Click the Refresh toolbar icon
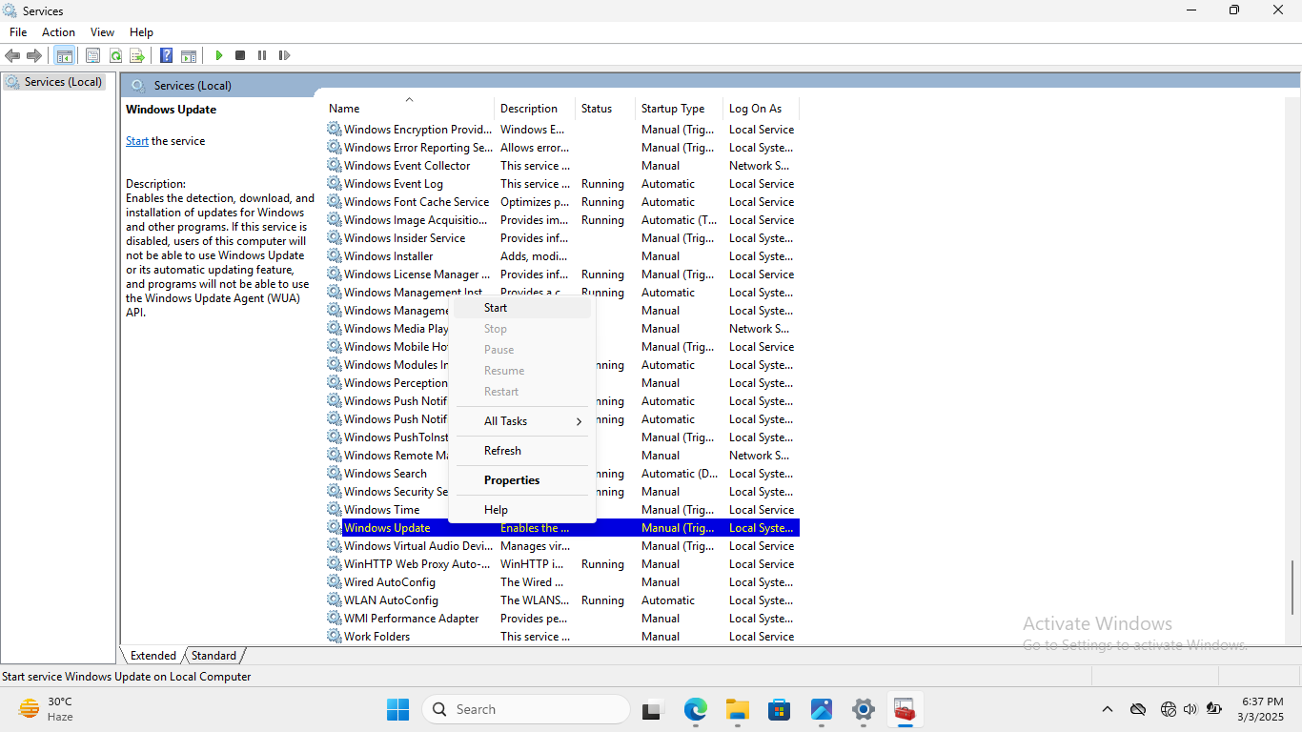Viewport: 1302px width, 732px height. (x=115, y=55)
